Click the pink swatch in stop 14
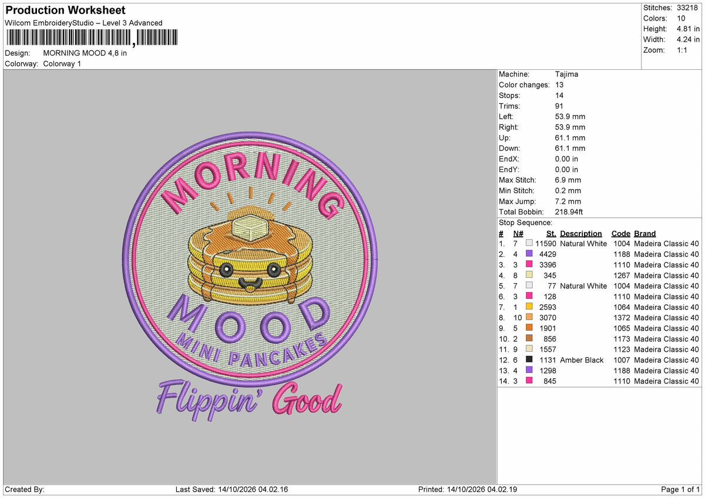The width and height of the screenshot is (705, 498). pos(529,381)
